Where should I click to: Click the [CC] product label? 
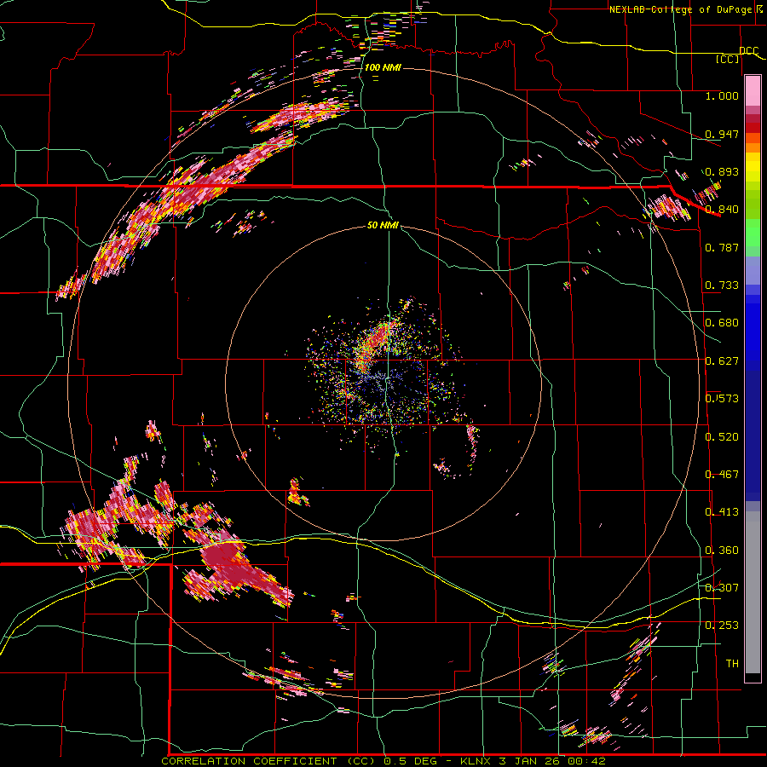(x=728, y=59)
